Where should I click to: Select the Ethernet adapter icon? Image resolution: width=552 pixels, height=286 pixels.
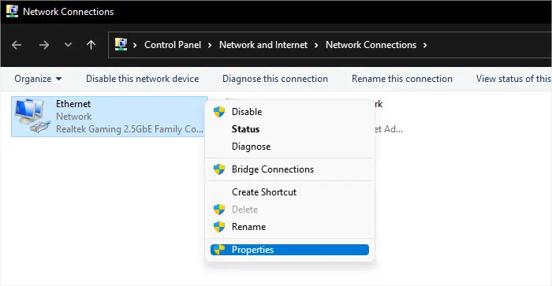click(x=32, y=116)
